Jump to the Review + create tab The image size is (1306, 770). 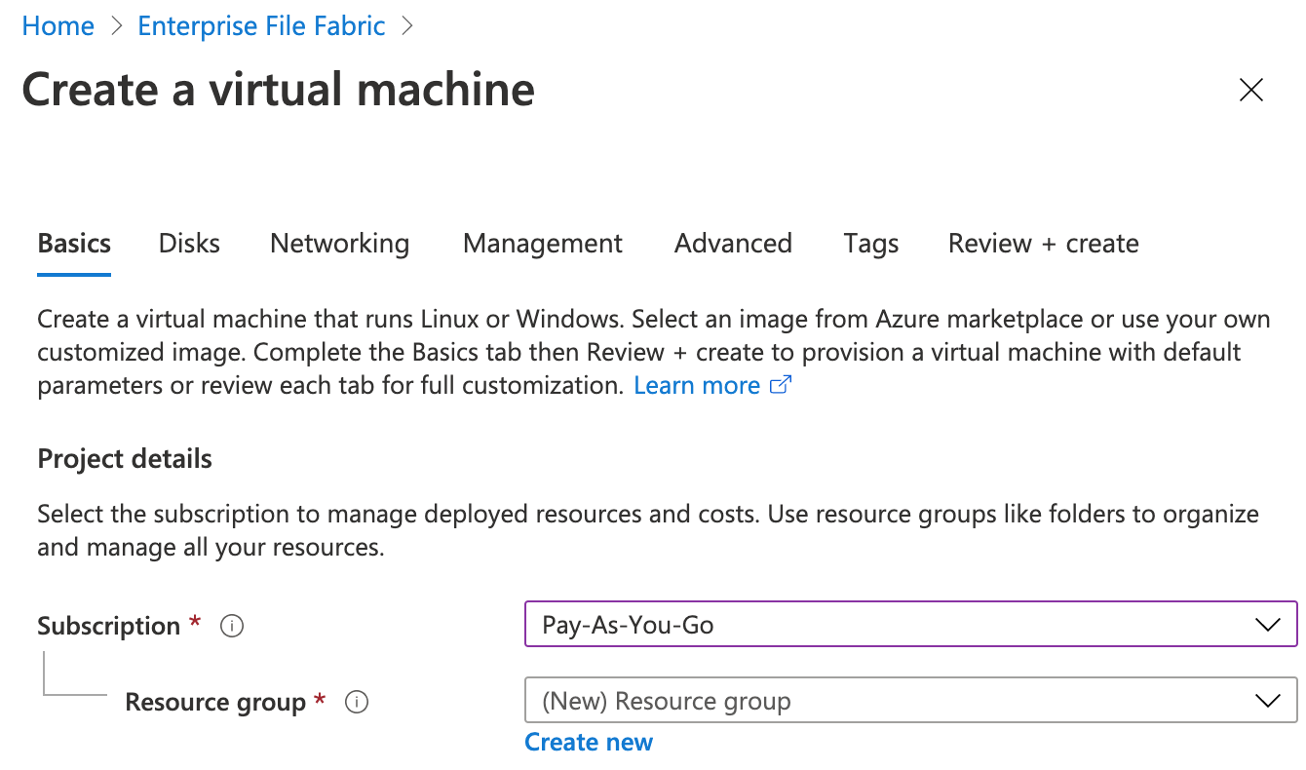coord(1043,243)
